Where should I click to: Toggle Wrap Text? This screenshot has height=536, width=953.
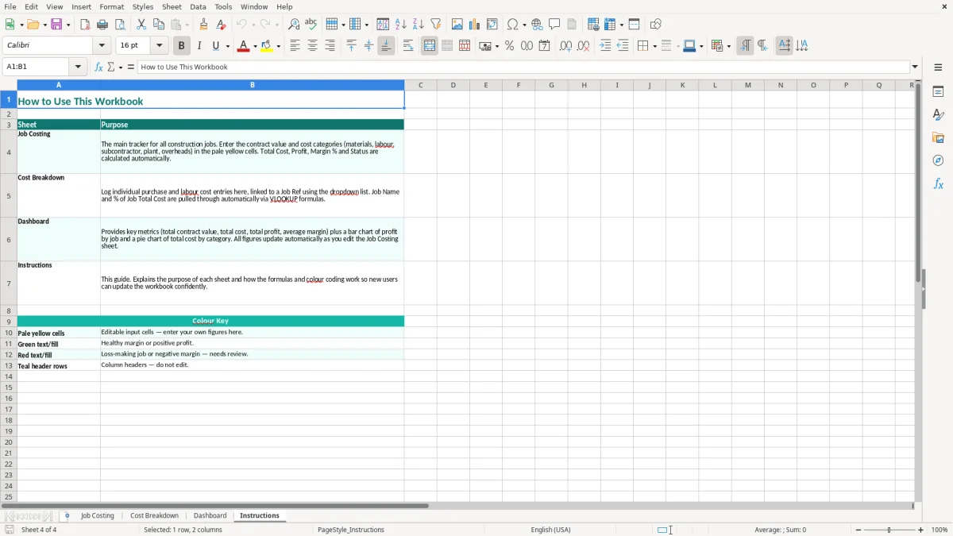[408, 46]
